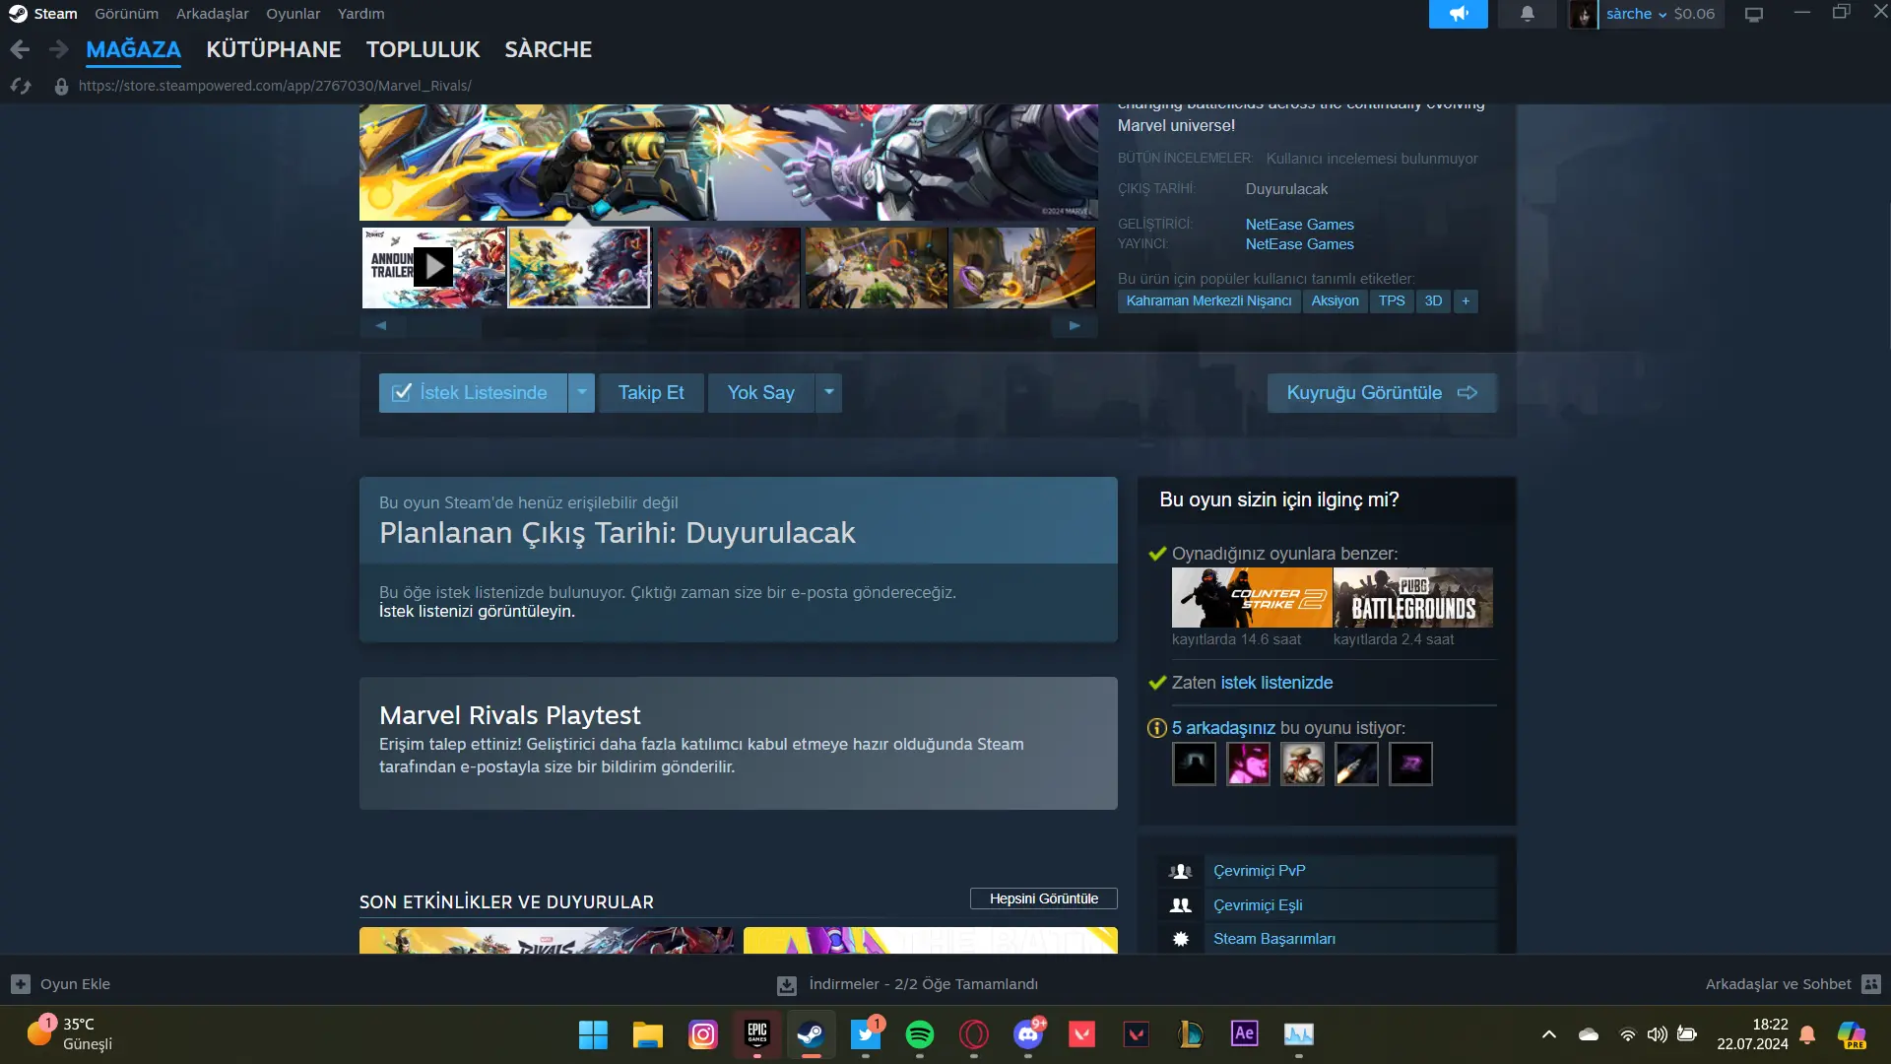The height and width of the screenshot is (1064, 1891).
Task: Open the NetEase Games developer link
Action: point(1300,225)
